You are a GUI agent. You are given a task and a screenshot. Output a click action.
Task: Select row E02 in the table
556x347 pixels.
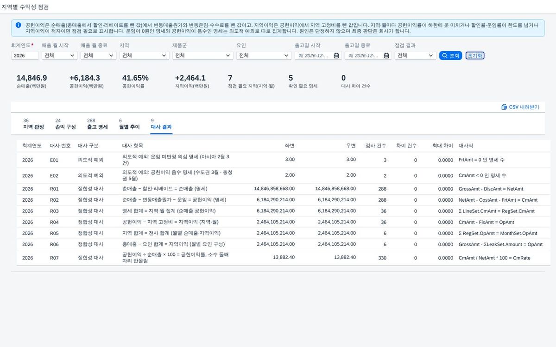tap(284, 176)
